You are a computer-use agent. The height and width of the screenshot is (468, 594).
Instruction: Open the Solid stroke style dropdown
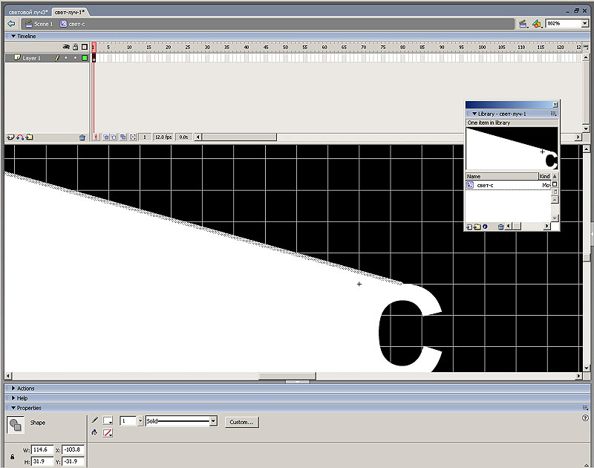click(213, 421)
